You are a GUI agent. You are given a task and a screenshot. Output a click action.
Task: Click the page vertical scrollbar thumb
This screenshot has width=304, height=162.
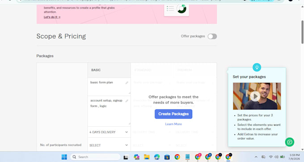(302, 32)
